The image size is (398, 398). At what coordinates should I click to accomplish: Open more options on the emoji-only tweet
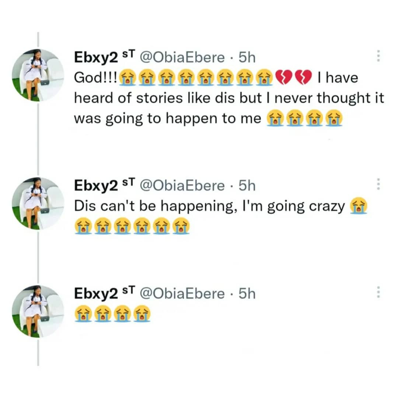378,292
